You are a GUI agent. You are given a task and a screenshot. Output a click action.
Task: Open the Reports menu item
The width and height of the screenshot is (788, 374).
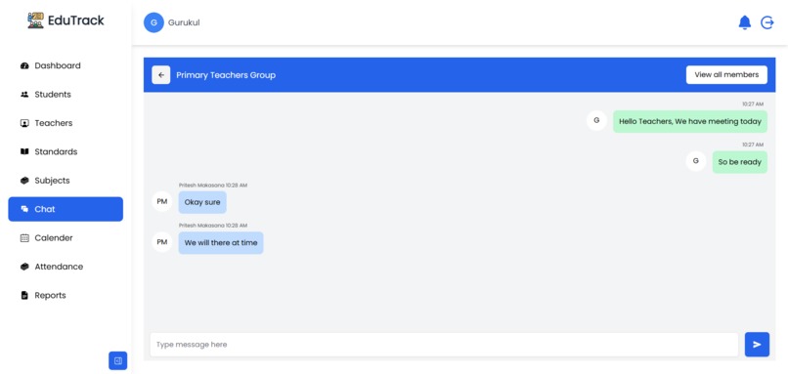66,295
